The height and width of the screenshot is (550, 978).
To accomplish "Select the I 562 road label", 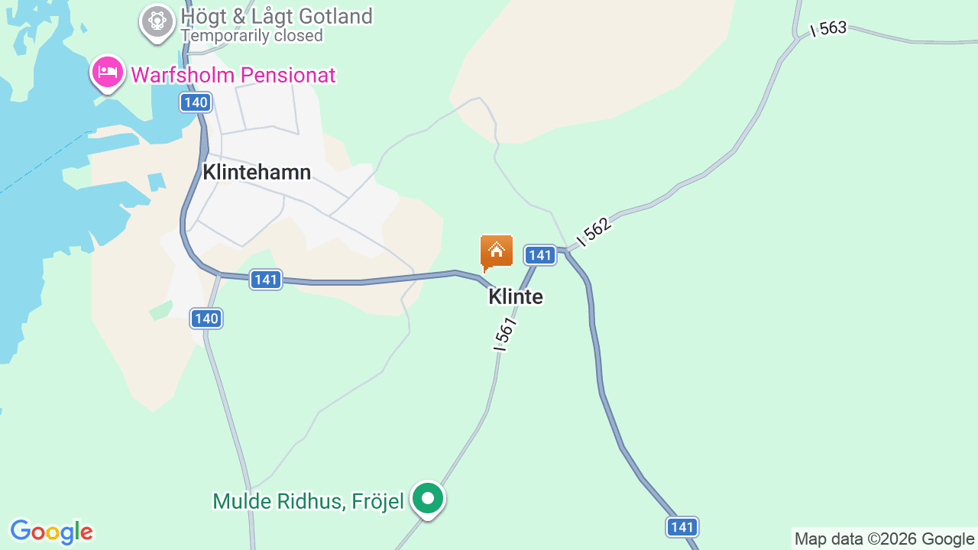I will click(594, 232).
